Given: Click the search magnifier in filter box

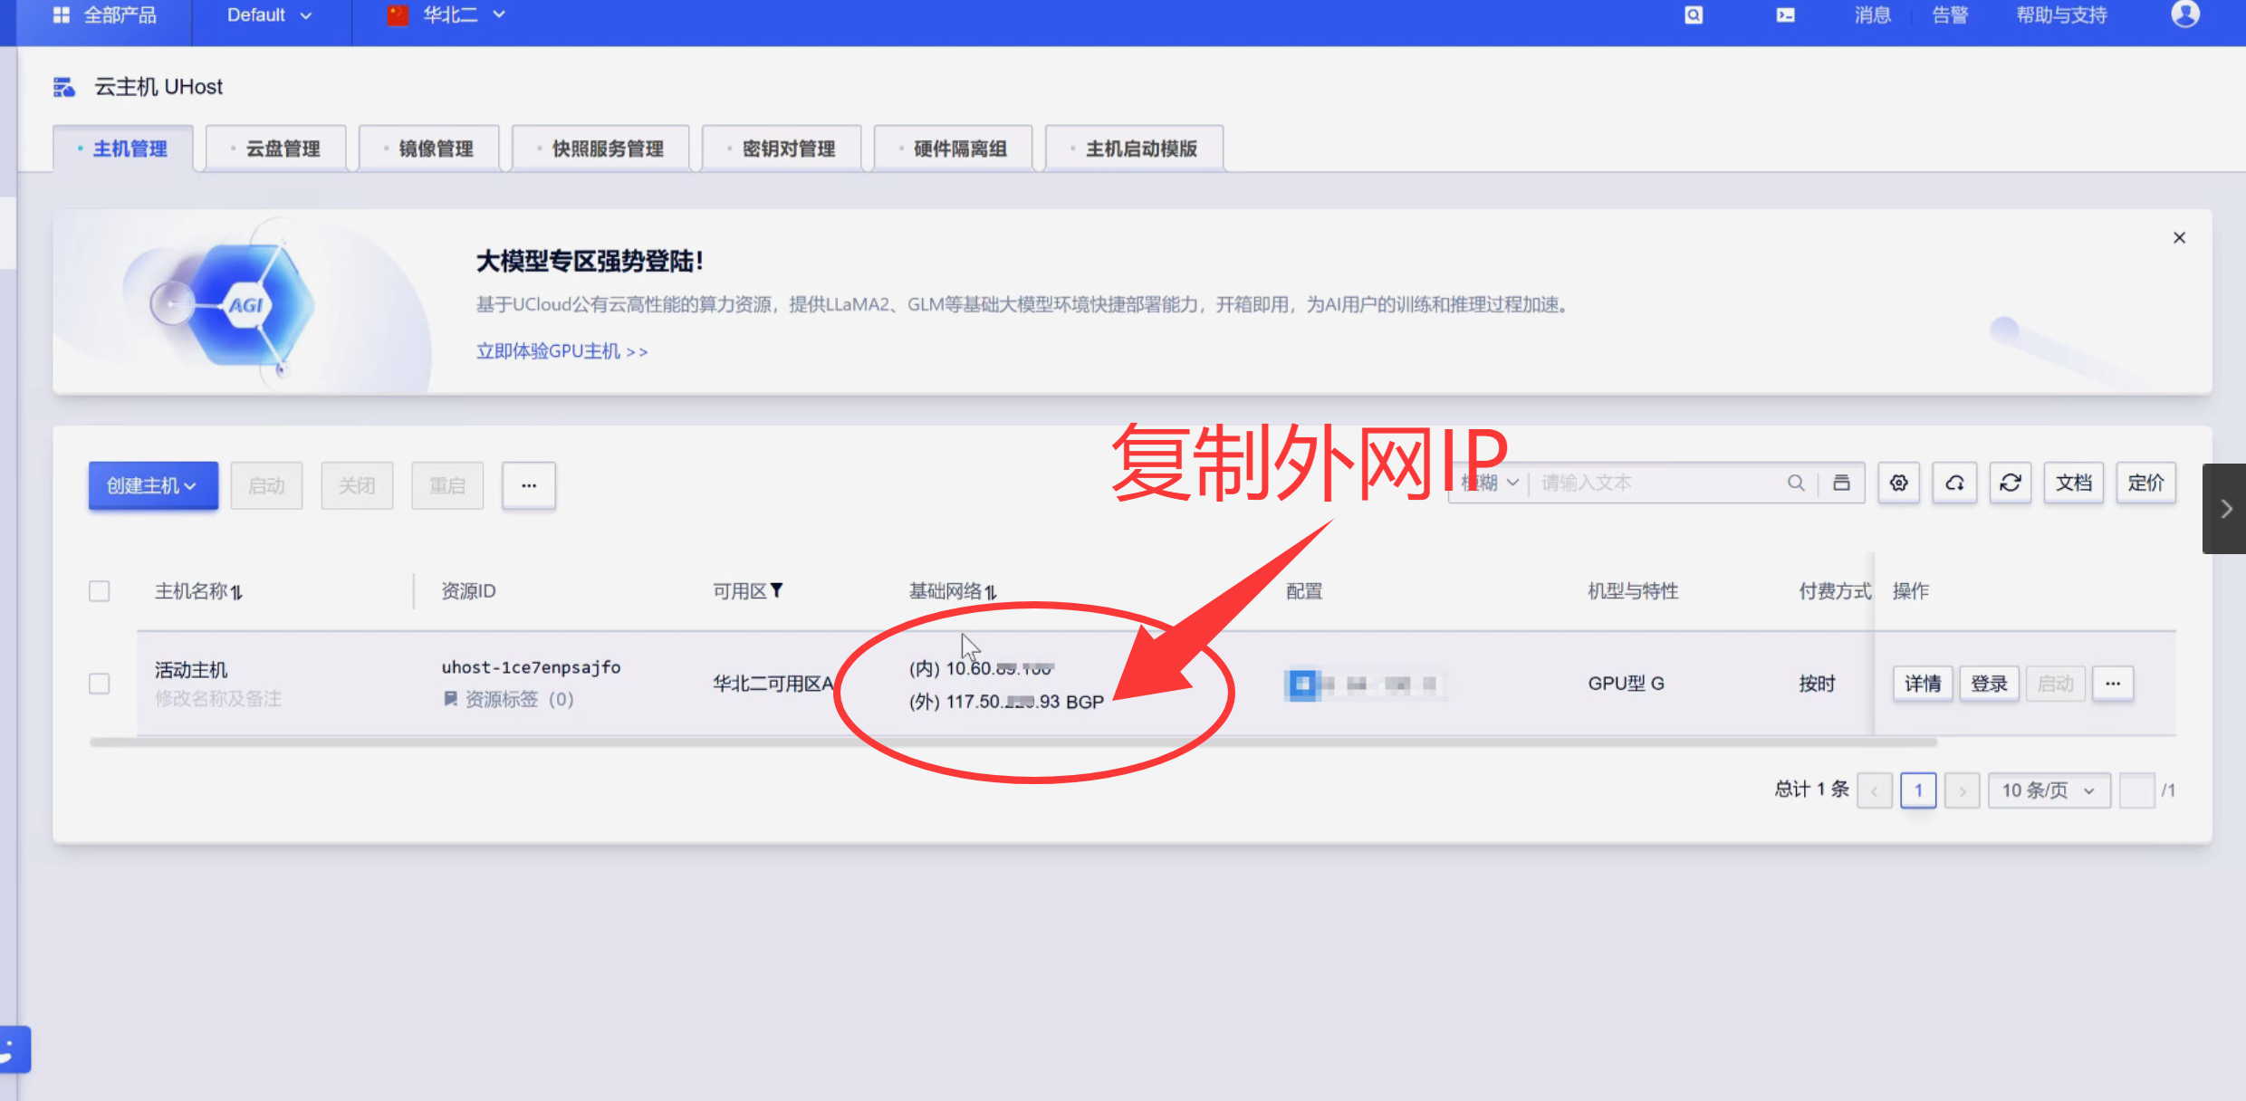Looking at the screenshot, I should tap(1796, 483).
